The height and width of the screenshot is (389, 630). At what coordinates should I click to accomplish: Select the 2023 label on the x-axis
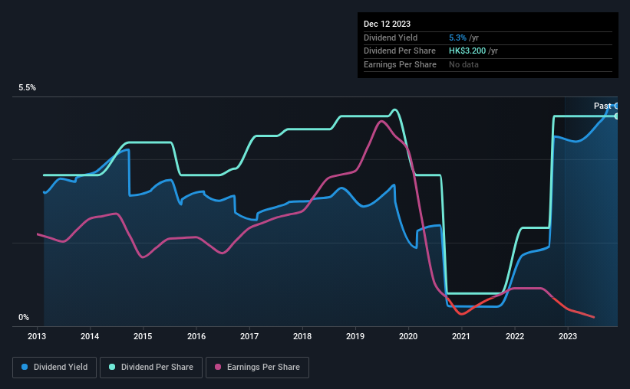click(x=568, y=336)
